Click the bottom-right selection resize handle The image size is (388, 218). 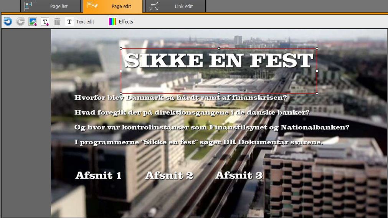317,94
